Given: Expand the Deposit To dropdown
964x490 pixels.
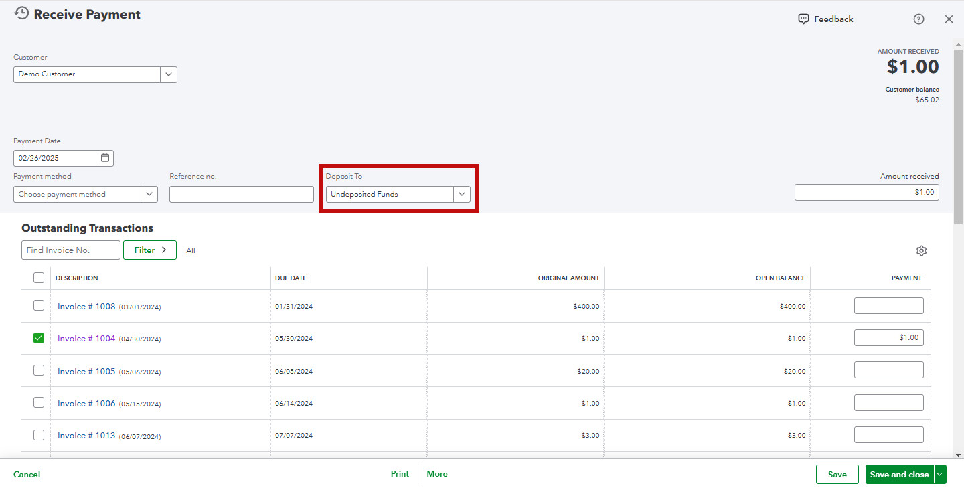Looking at the screenshot, I should (462, 194).
